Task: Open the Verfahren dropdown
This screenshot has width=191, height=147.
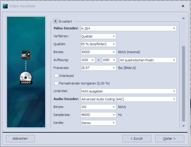Action: 98,36
